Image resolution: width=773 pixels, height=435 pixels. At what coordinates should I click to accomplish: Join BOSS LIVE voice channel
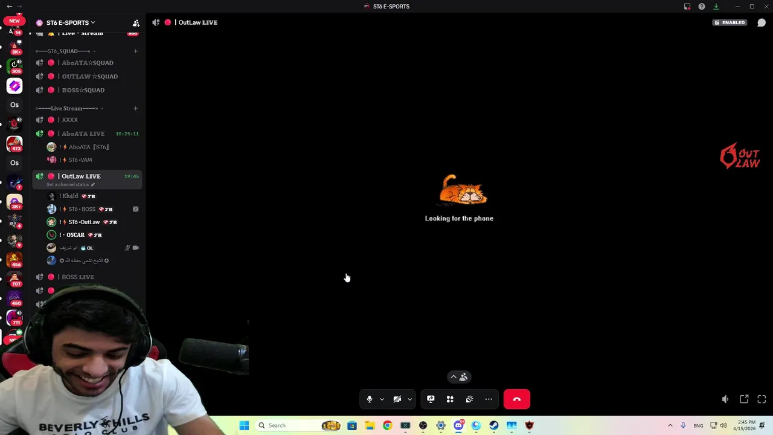[x=87, y=277]
